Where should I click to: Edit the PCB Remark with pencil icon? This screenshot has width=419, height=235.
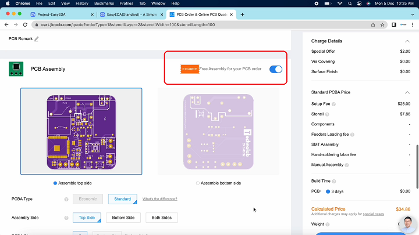[36, 39]
